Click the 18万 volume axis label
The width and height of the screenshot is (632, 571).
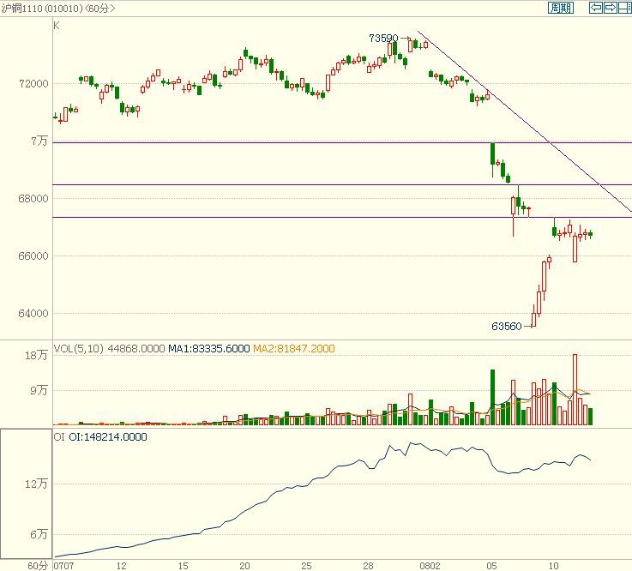(36, 356)
